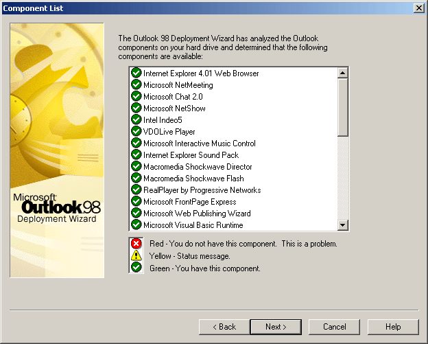Close the Component List dialog

click(x=418, y=8)
